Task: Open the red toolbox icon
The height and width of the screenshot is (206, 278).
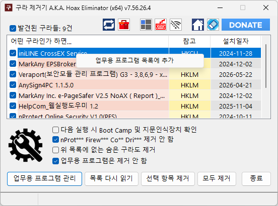Action: click(x=124, y=25)
